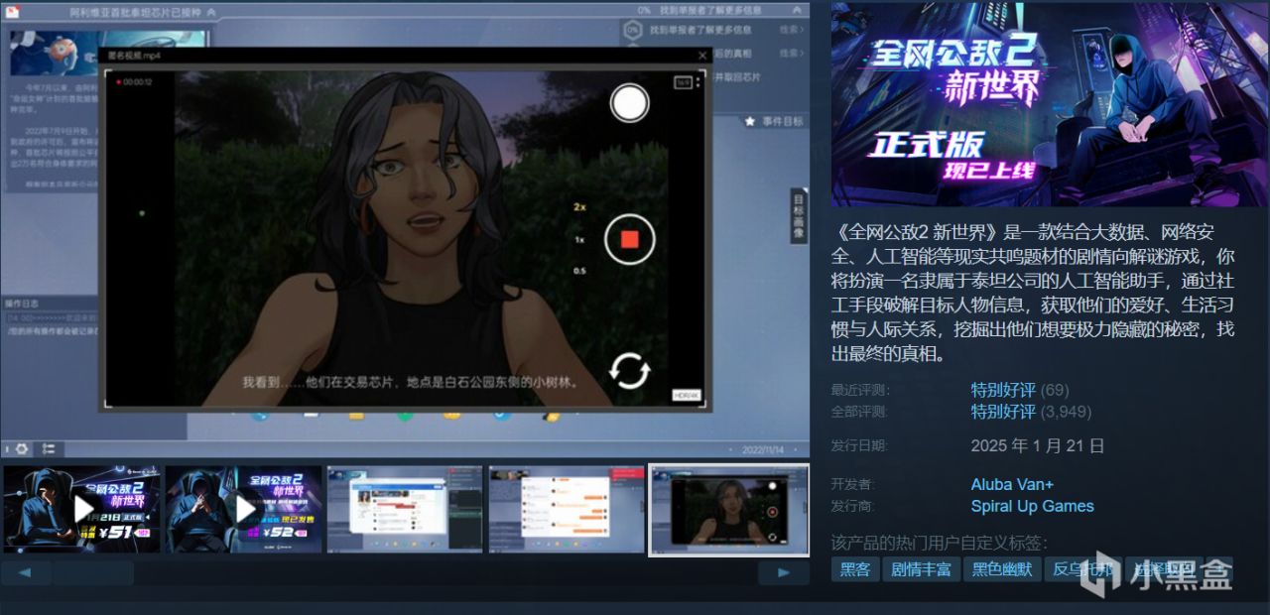Click the 全网公敌2 新世界 header capsule image
1270x615 pixels.
[x=1050, y=104]
